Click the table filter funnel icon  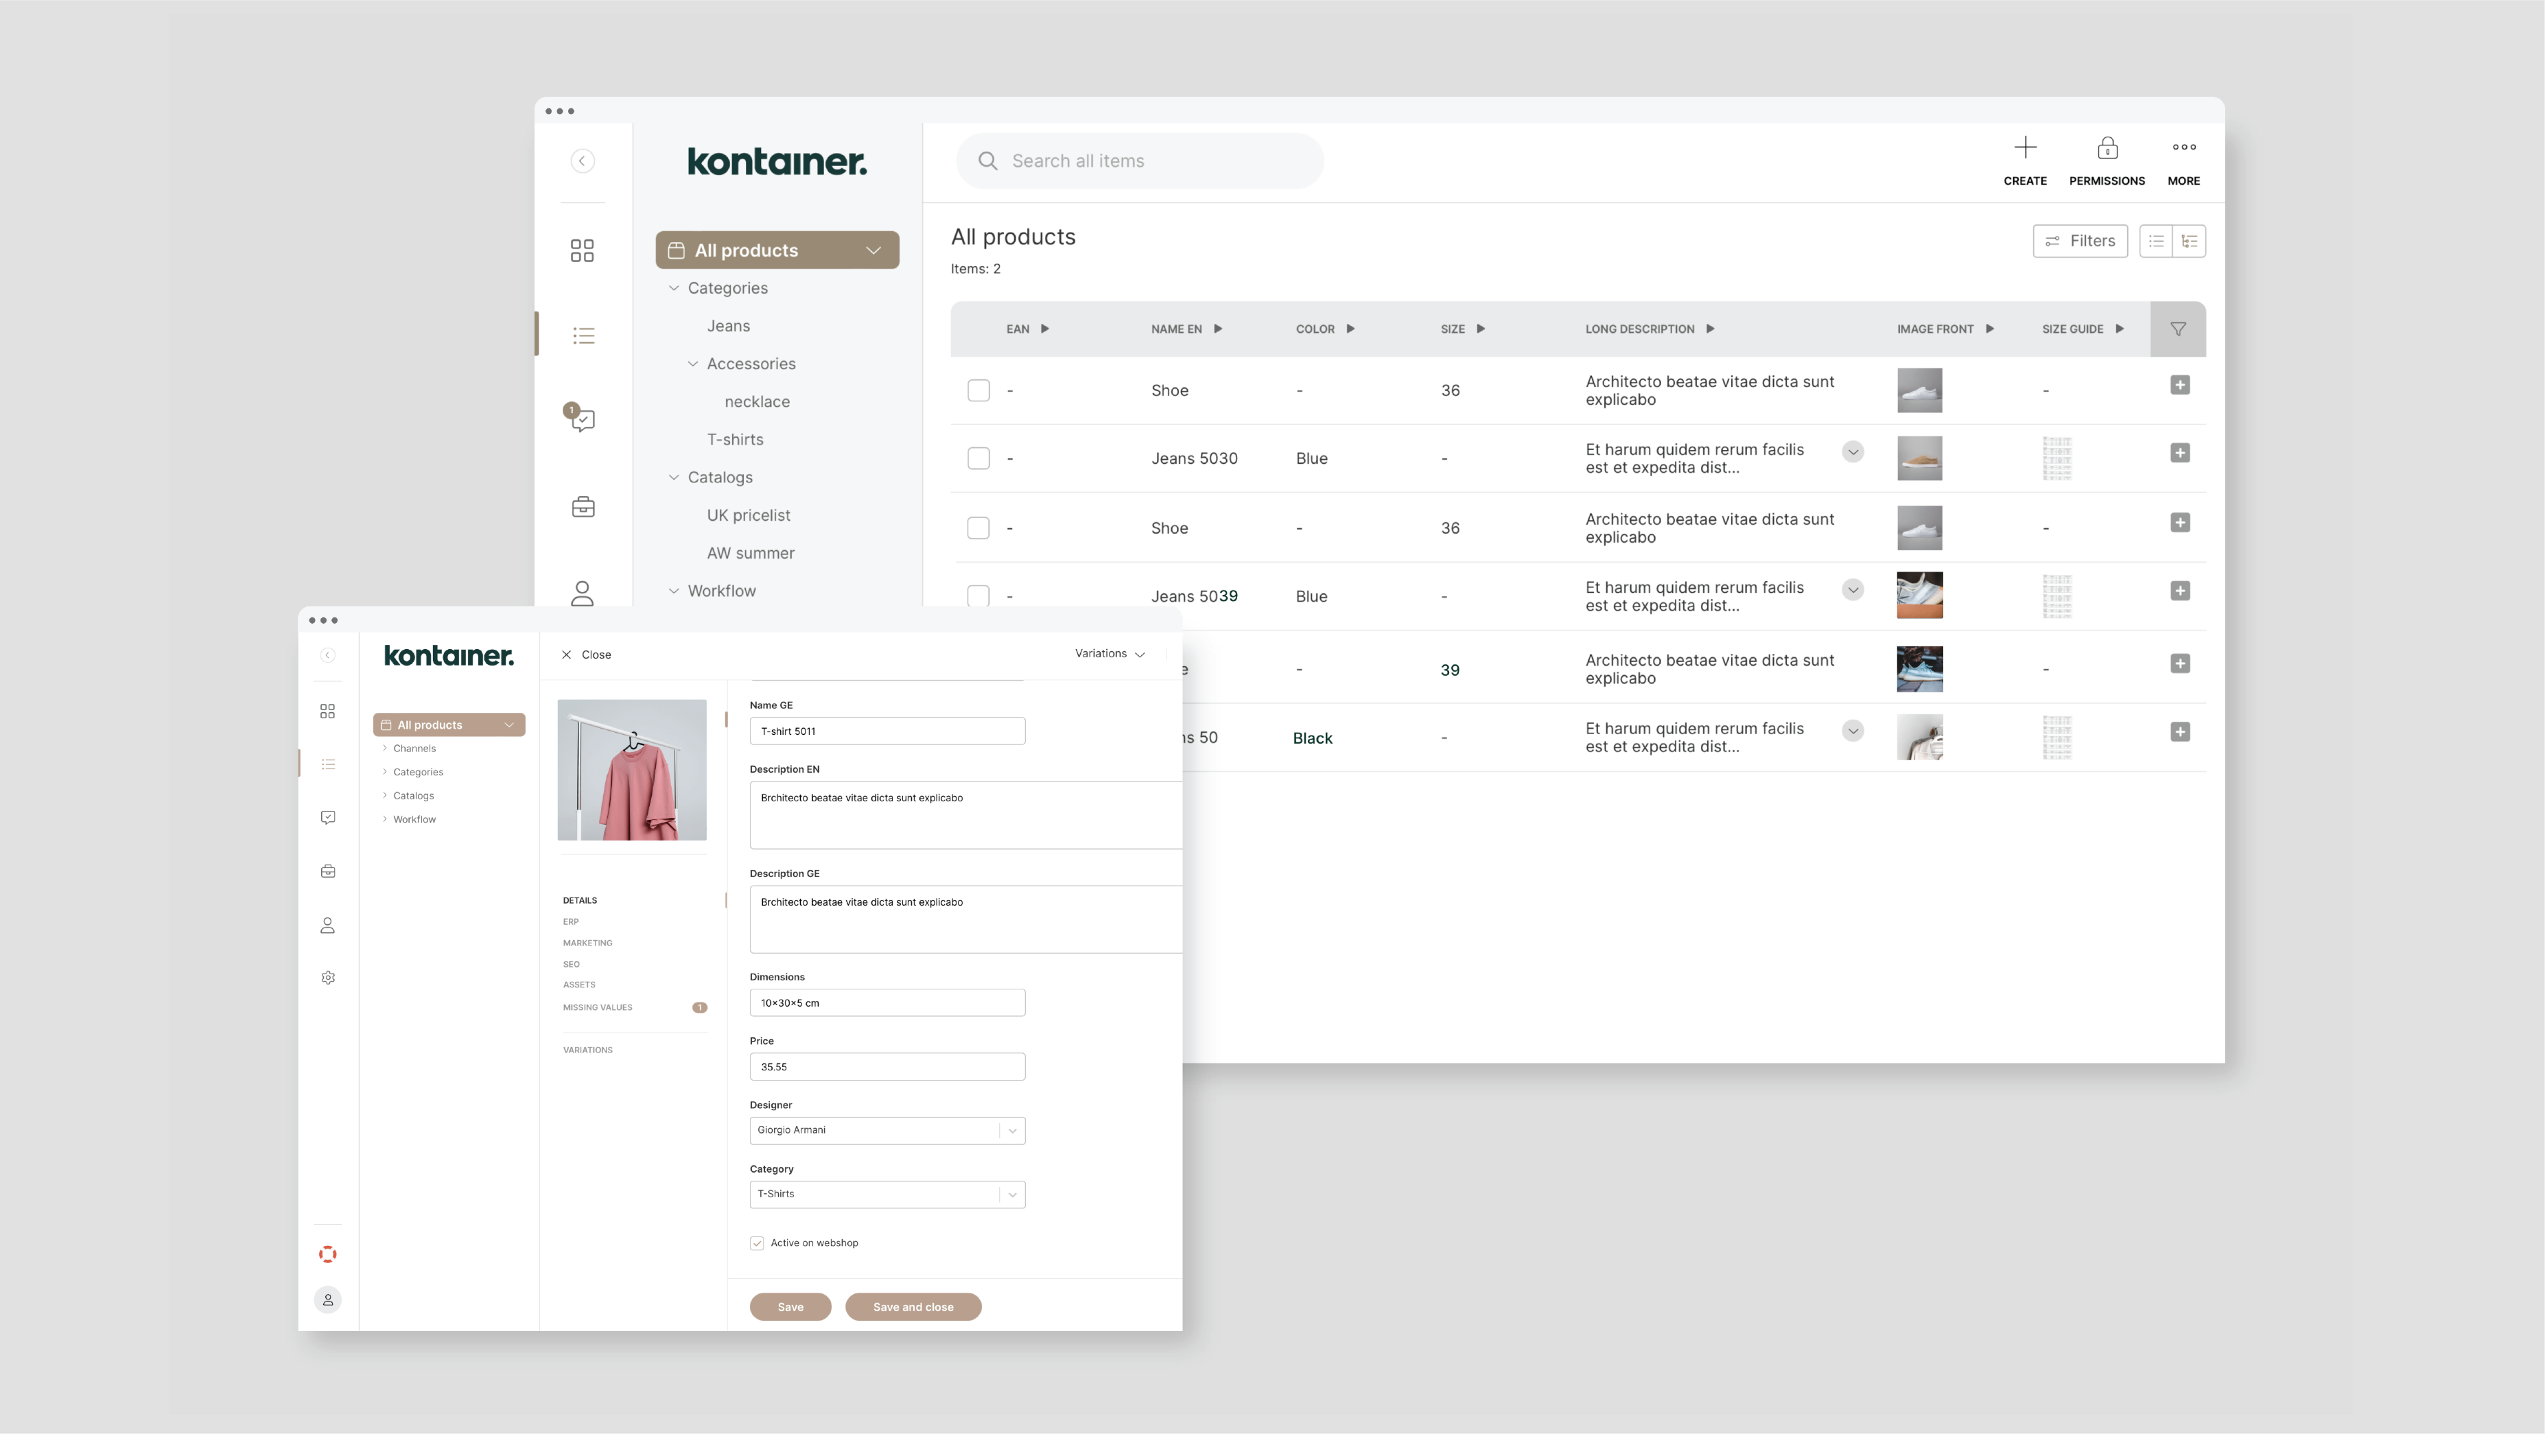pos(2177,329)
